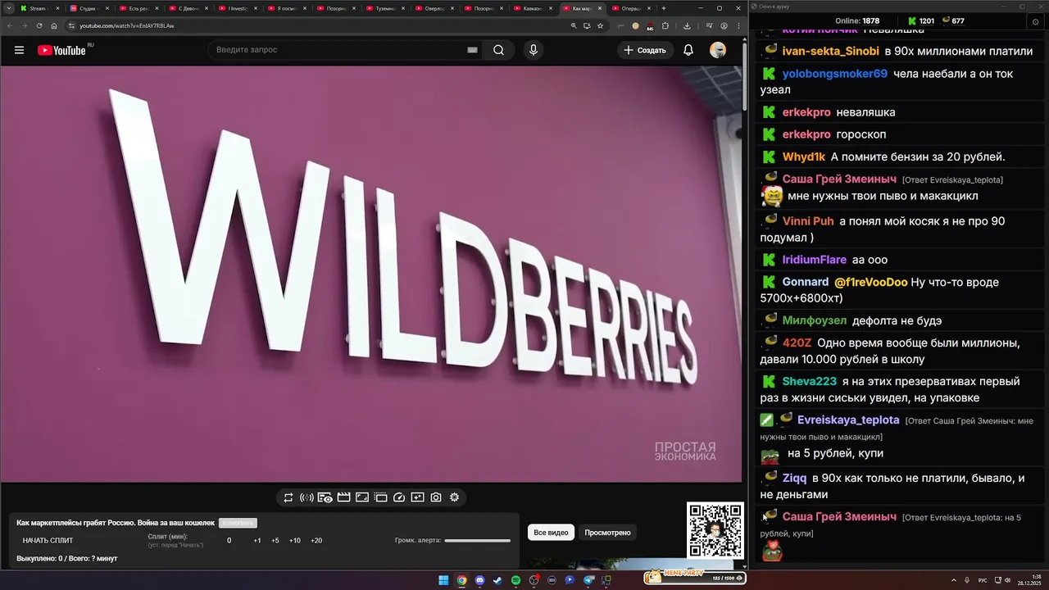Click the screen-plus icon in player toolbar
Screen dimensions: 1049x590
click(417, 497)
